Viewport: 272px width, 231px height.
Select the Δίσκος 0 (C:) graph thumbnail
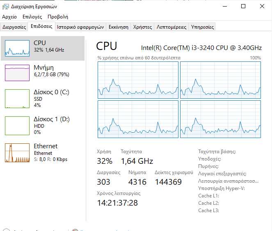coord(17,98)
